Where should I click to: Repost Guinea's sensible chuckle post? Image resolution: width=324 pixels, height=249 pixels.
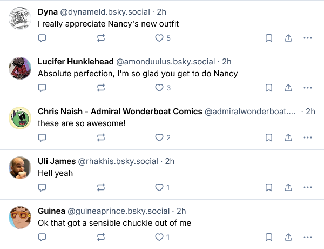(100, 237)
